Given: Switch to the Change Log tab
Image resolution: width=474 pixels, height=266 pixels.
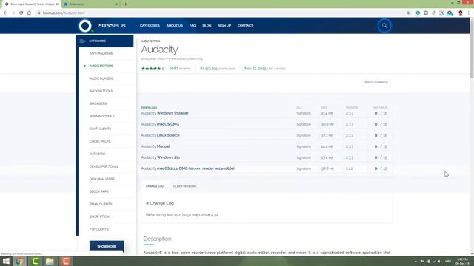Looking at the screenshot, I should 155,186.
